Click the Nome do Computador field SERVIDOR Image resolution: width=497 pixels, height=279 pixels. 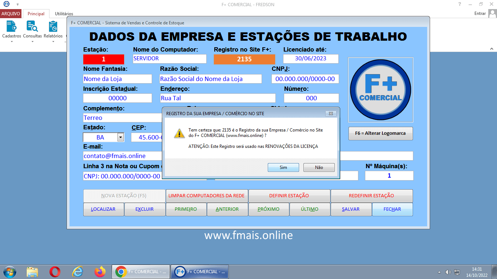click(x=170, y=59)
